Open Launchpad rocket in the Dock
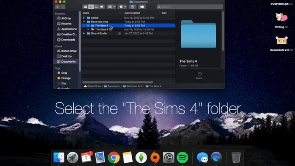Image resolution: width=295 pixels, height=166 pixels. point(72,157)
